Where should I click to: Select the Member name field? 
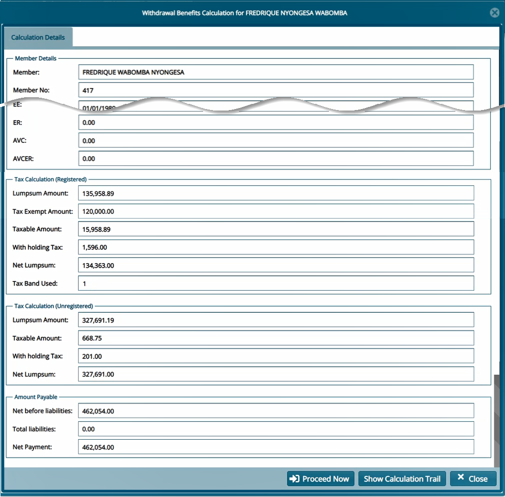click(x=276, y=72)
